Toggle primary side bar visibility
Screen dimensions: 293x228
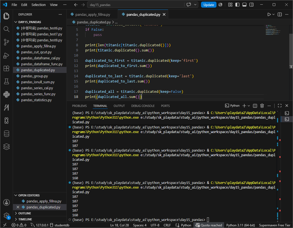(237, 5)
